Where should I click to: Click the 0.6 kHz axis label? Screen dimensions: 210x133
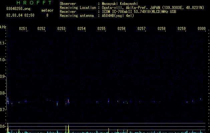(x=3, y=126)
